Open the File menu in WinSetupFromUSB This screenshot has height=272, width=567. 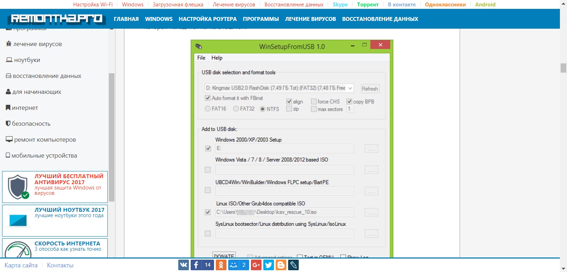pos(201,58)
